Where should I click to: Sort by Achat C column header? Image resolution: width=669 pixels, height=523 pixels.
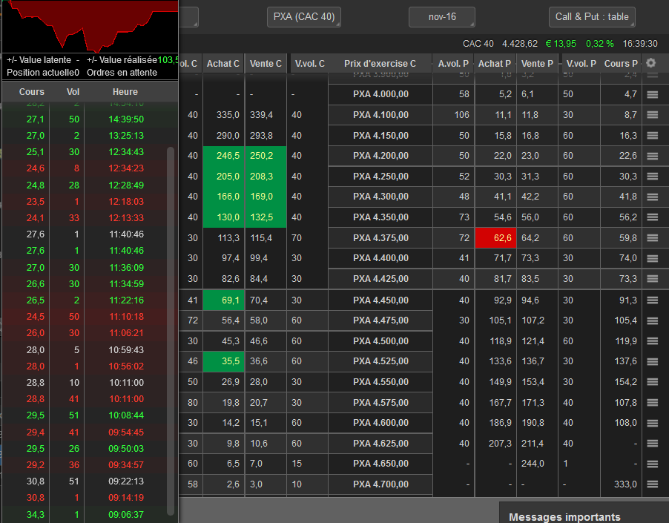pos(223,64)
